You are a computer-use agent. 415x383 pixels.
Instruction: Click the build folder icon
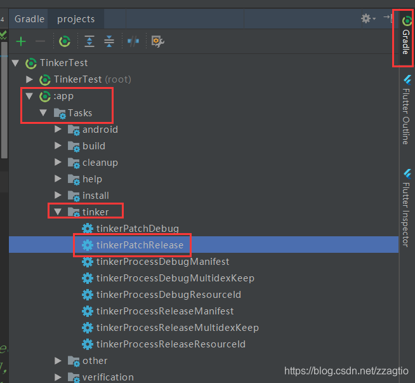(74, 147)
